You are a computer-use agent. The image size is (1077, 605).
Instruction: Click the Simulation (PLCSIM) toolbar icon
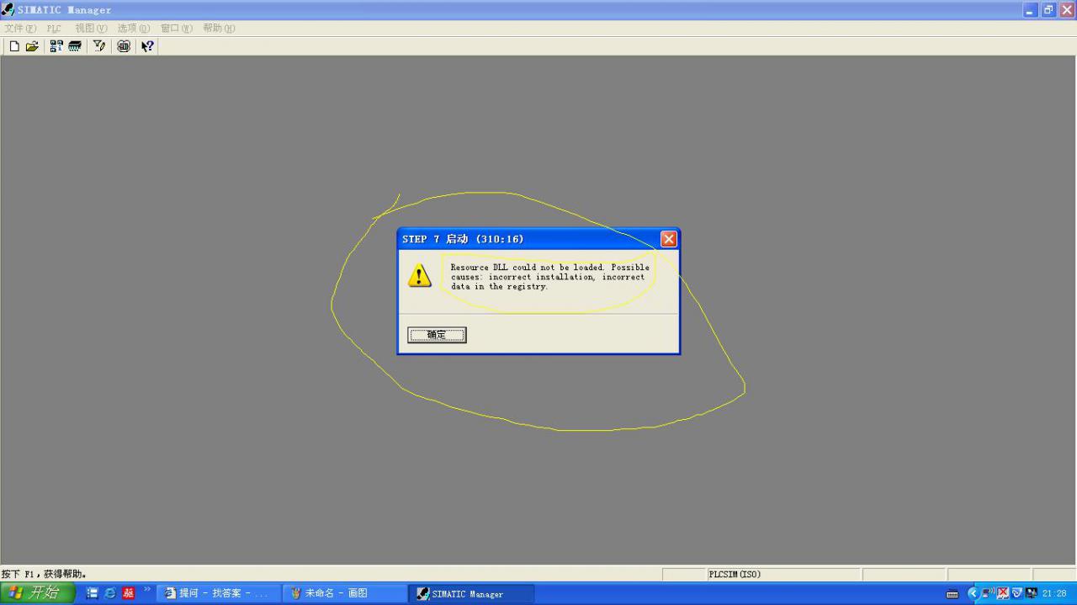click(x=124, y=46)
